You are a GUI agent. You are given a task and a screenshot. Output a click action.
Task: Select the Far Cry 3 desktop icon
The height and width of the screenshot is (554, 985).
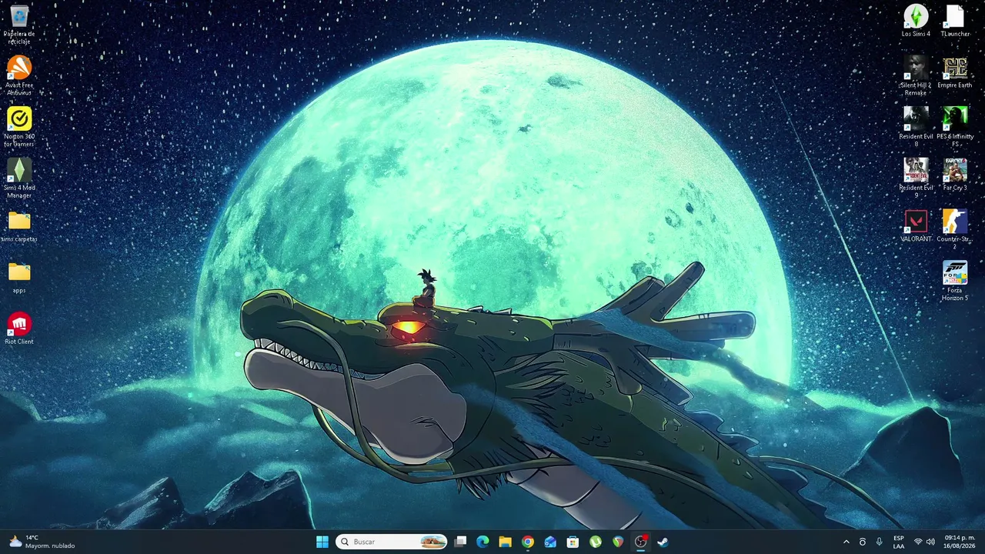[x=955, y=175]
